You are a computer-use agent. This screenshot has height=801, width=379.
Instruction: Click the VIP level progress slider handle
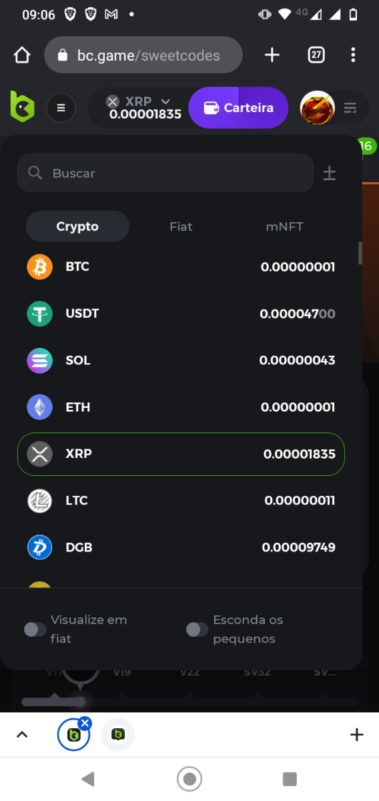coord(81,702)
